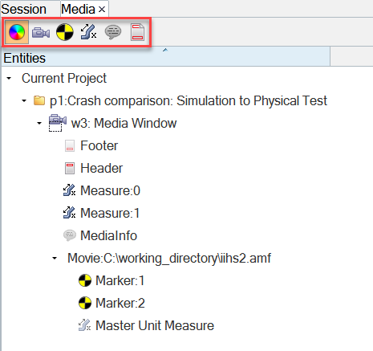Click the Measure:0 icon in tree
Screen dimensions: 373x351
click(70, 190)
